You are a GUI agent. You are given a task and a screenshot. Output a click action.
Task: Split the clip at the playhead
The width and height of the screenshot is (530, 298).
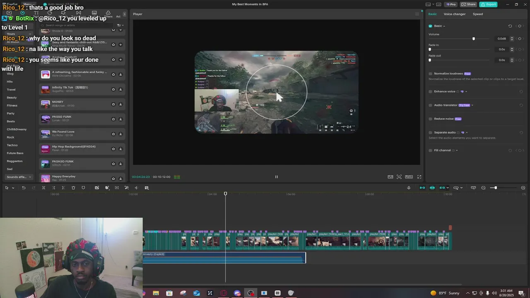[43, 188]
